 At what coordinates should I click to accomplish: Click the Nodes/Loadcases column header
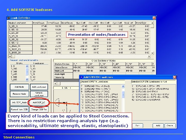tap(20, 23)
